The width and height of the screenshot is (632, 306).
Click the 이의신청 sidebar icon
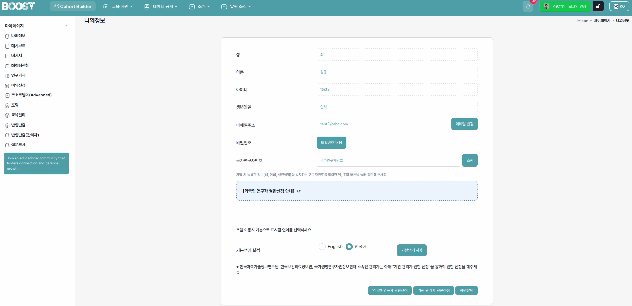(x=7, y=86)
